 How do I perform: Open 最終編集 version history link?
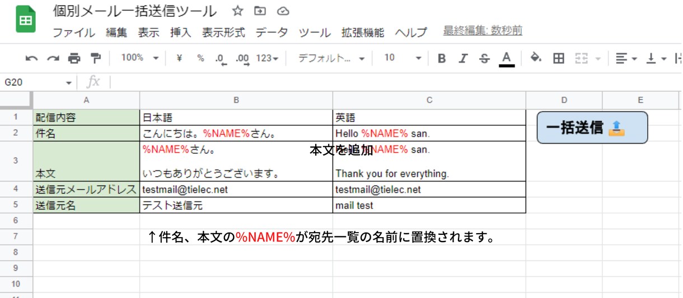pyautogui.click(x=483, y=31)
